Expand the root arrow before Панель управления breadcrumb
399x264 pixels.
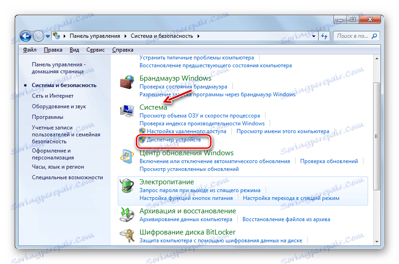(x=64, y=36)
